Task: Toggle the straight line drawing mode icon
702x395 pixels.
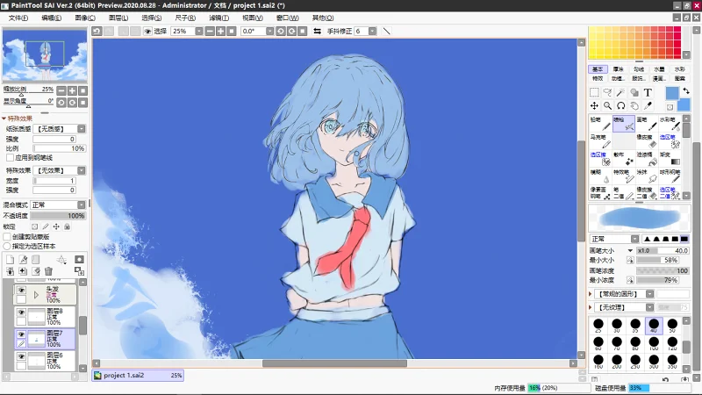Action: pos(387,31)
